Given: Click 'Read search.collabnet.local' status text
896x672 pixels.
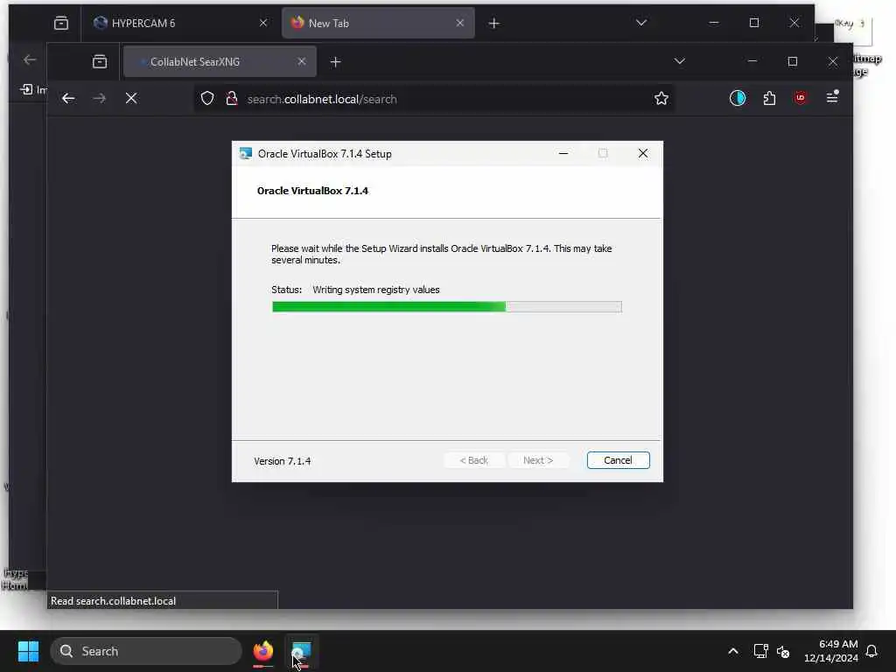Looking at the screenshot, I should tap(113, 600).
